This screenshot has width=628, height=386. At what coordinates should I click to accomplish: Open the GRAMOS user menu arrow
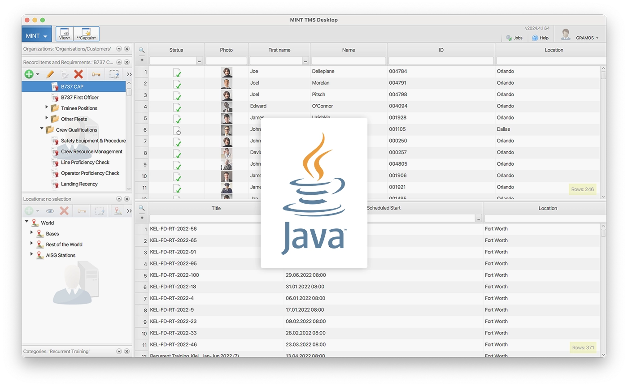coord(597,39)
